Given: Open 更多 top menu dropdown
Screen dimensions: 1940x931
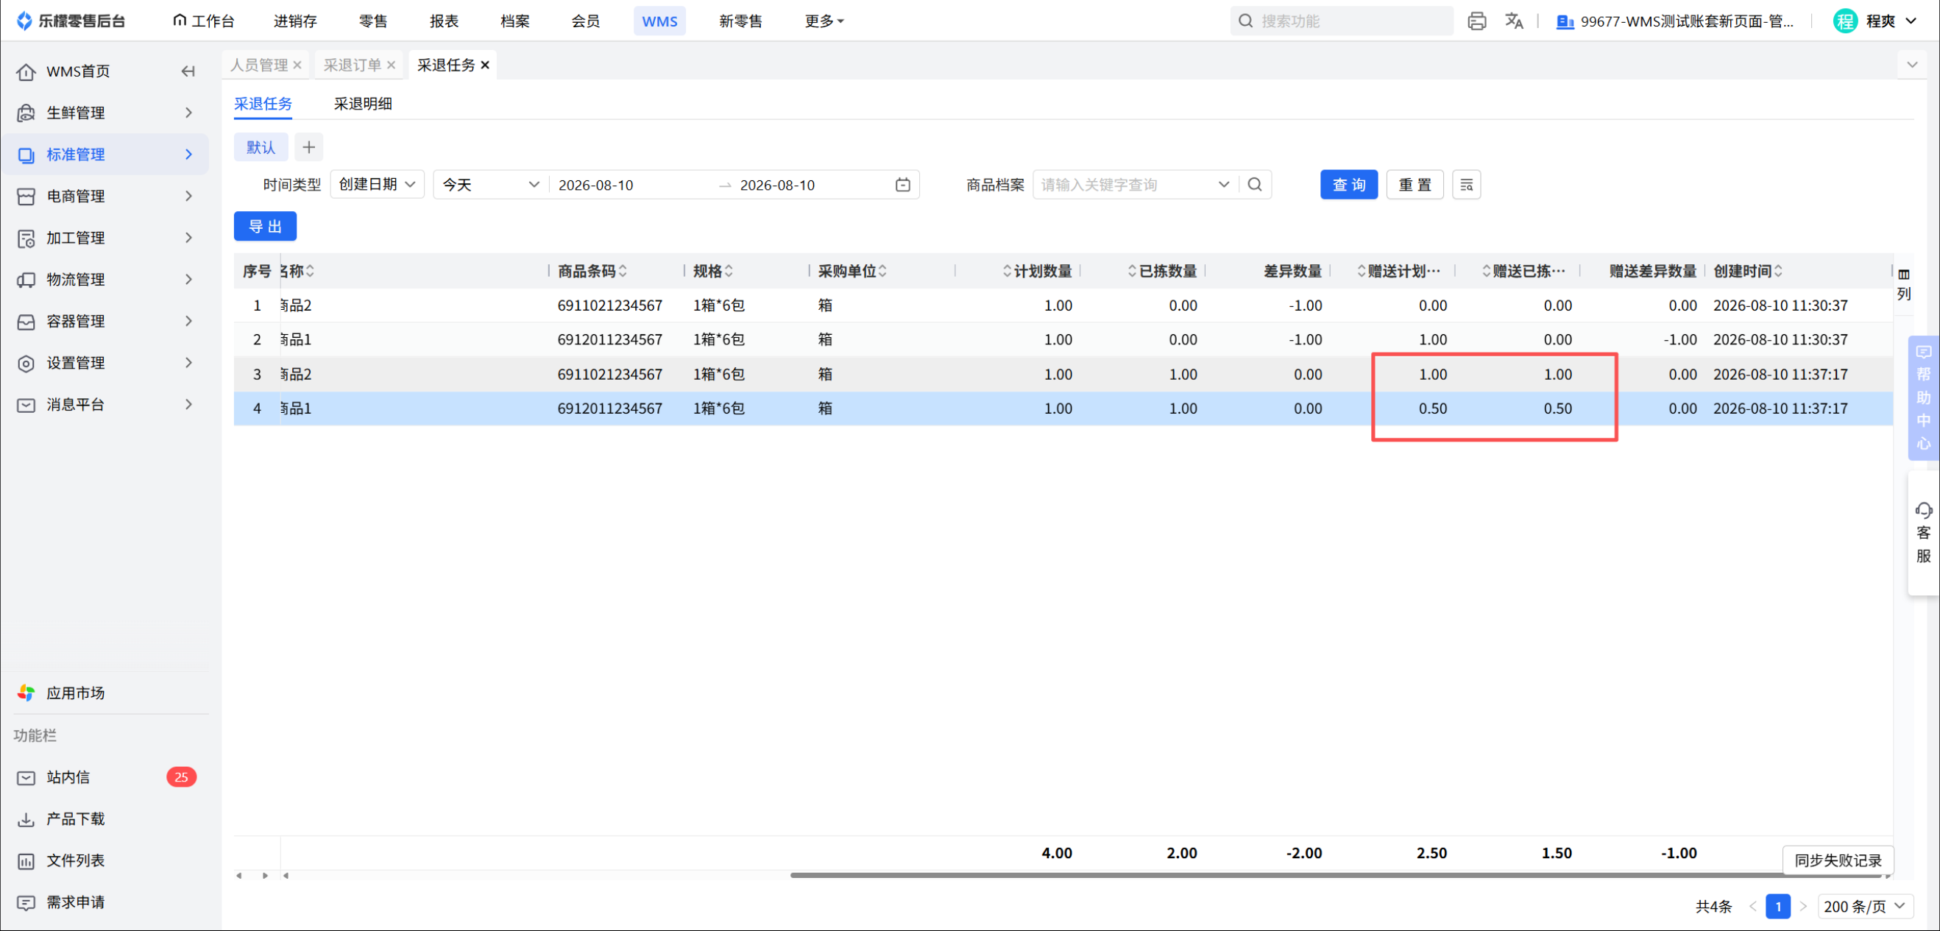Looking at the screenshot, I should [x=824, y=21].
